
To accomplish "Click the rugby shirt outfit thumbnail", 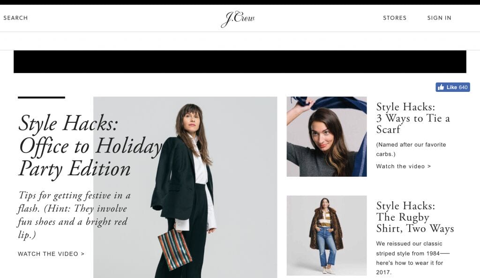I will 327,235.
